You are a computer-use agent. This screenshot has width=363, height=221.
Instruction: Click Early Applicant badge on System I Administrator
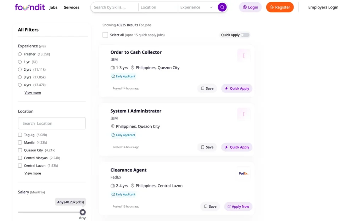point(123,135)
